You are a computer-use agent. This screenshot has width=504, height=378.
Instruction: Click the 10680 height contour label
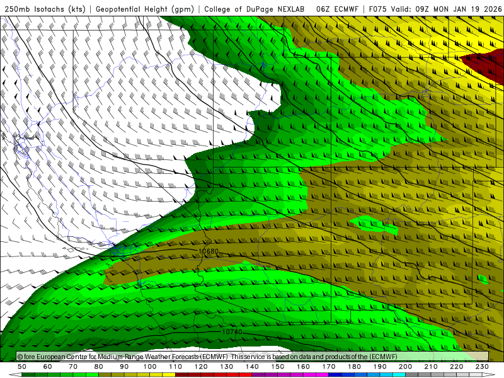(x=209, y=251)
